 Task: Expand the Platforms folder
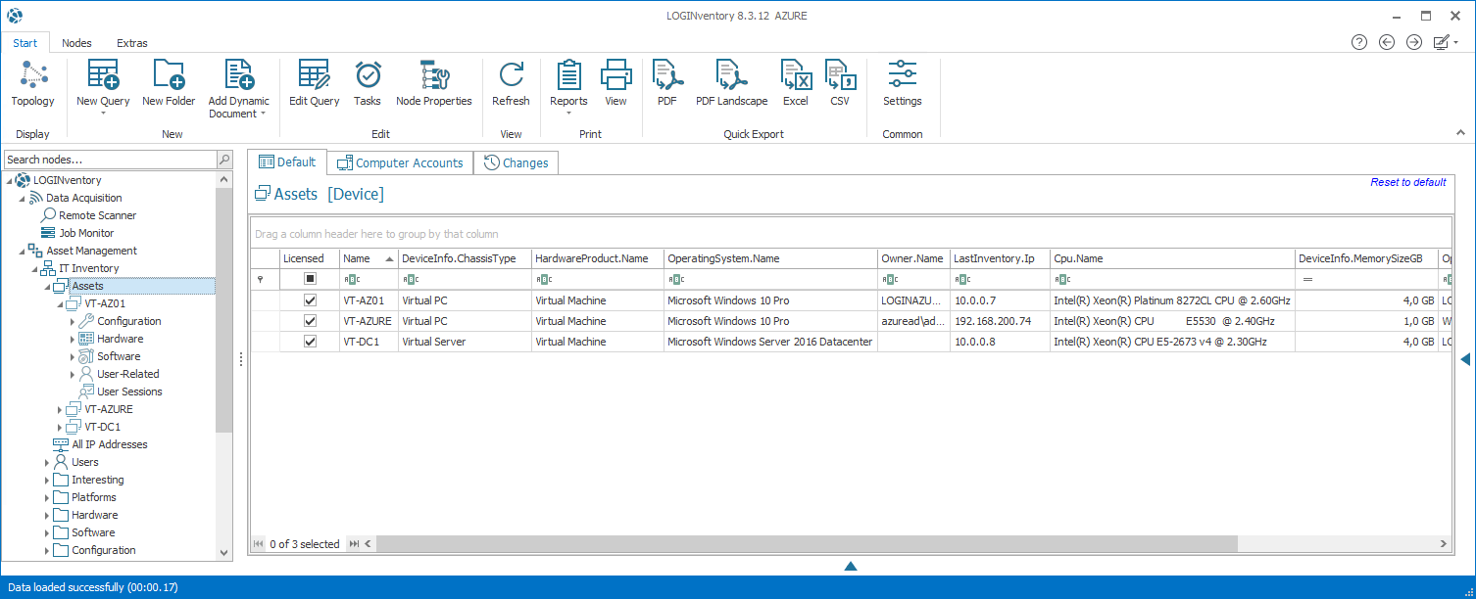(x=47, y=497)
